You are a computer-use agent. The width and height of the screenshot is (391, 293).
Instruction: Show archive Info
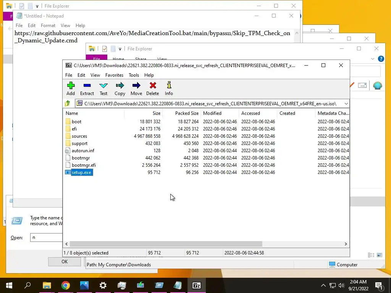(169, 89)
